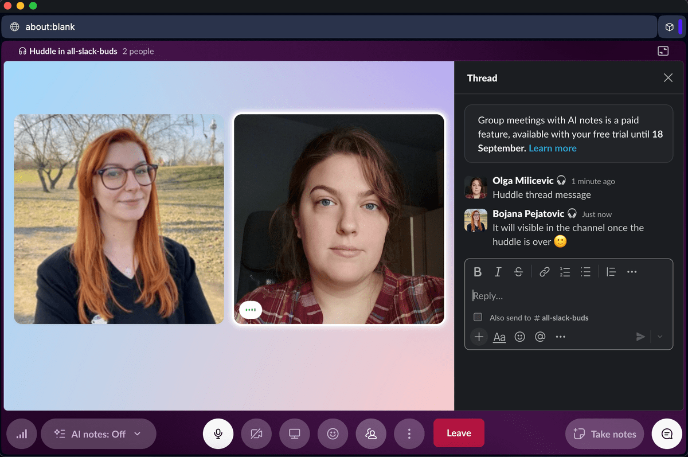Mention someone with the @ icon

coord(540,337)
